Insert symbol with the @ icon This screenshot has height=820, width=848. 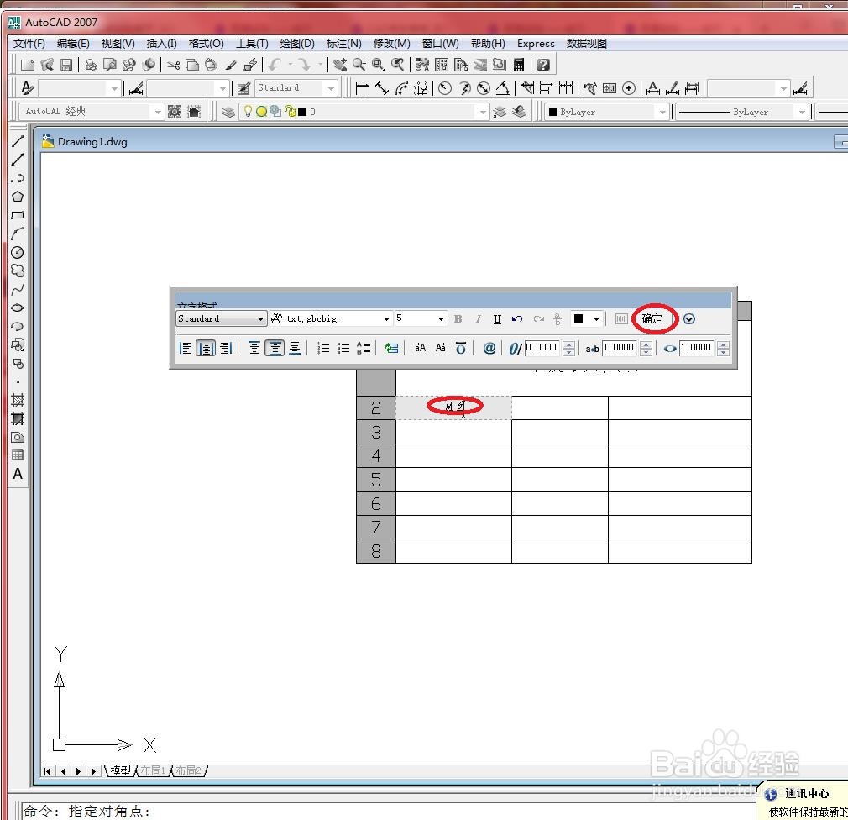pos(489,348)
